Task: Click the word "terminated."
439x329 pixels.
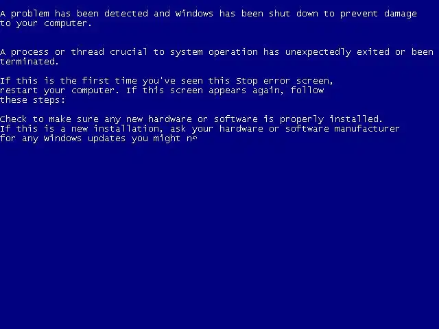Action: [x=29, y=62]
